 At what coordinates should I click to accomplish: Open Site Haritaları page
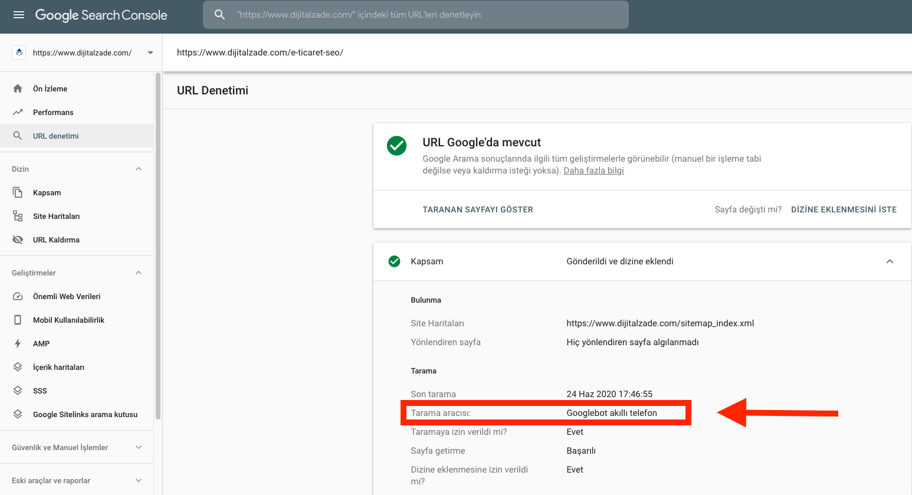coord(77,216)
